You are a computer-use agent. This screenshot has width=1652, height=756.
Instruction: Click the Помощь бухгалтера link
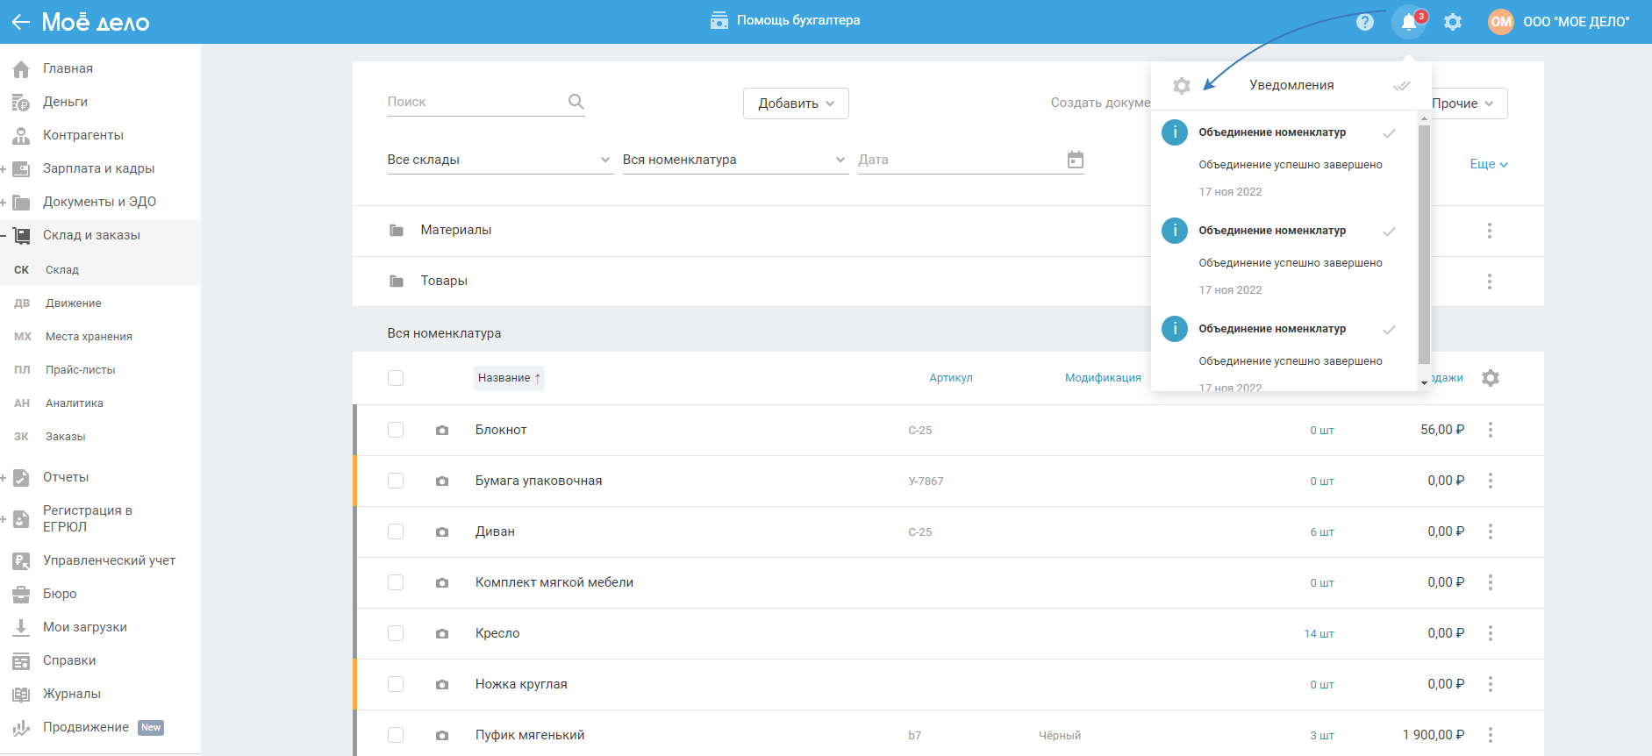[785, 20]
